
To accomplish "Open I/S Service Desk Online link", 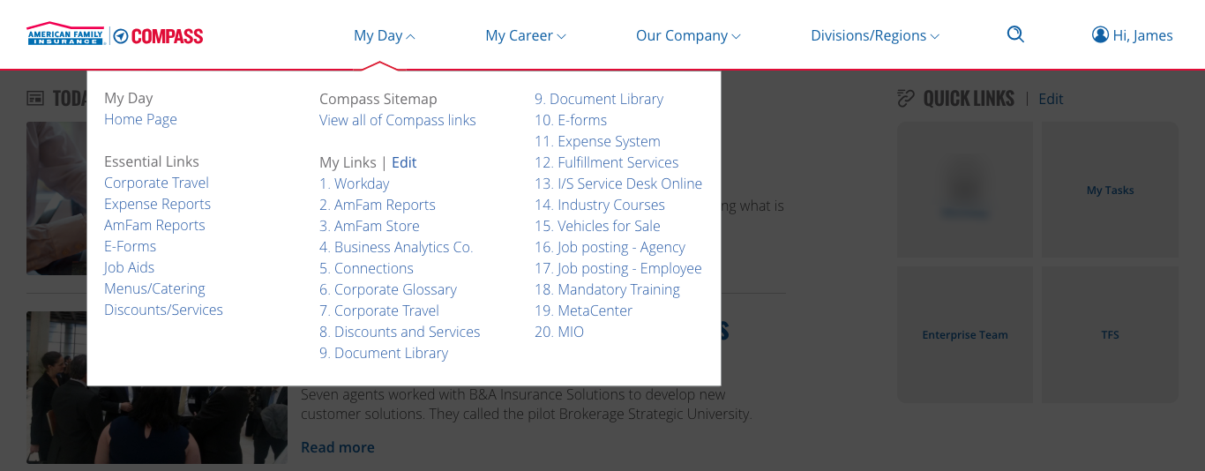I will pos(618,183).
